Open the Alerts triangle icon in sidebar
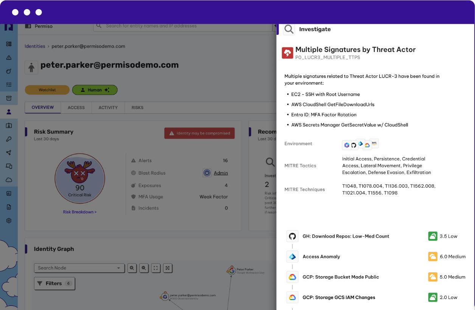The width and height of the screenshot is (475, 310). pyautogui.click(x=9, y=58)
